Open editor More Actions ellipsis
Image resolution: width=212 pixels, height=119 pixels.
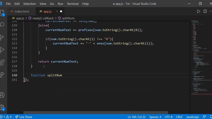211,11
